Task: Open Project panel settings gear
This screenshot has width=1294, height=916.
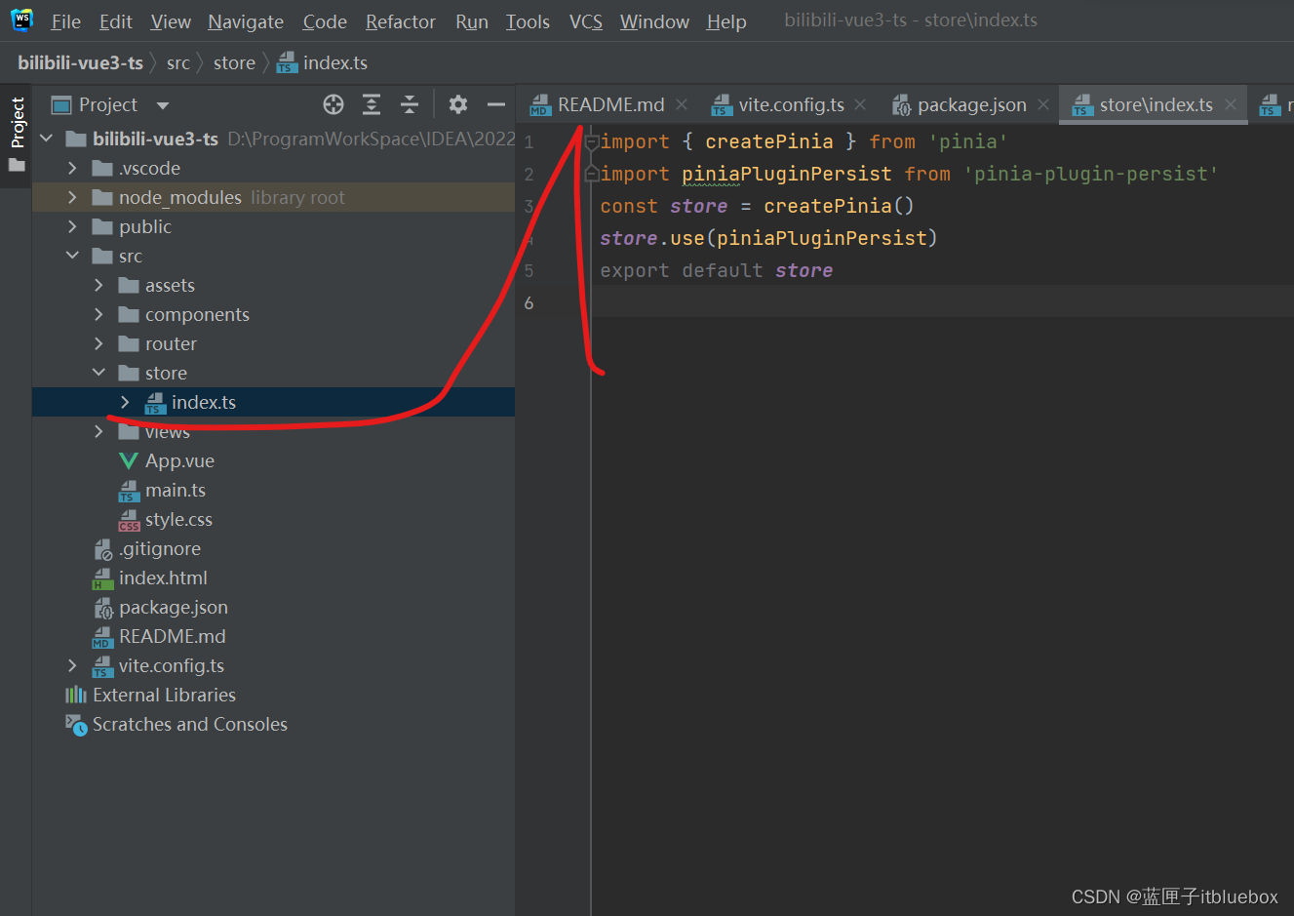Action: [x=458, y=104]
